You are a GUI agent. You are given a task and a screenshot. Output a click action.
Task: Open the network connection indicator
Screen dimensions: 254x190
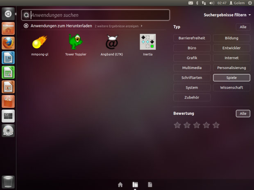click(x=204, y=3)
